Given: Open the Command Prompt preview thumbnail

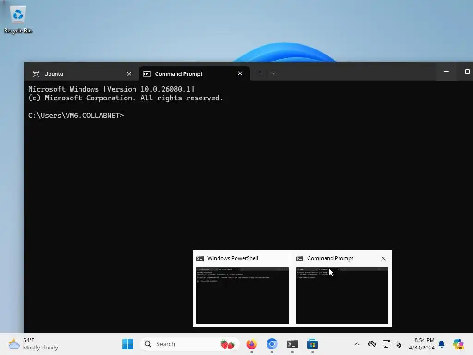Looking at the screenshot, I should click(x=342, y=295).
